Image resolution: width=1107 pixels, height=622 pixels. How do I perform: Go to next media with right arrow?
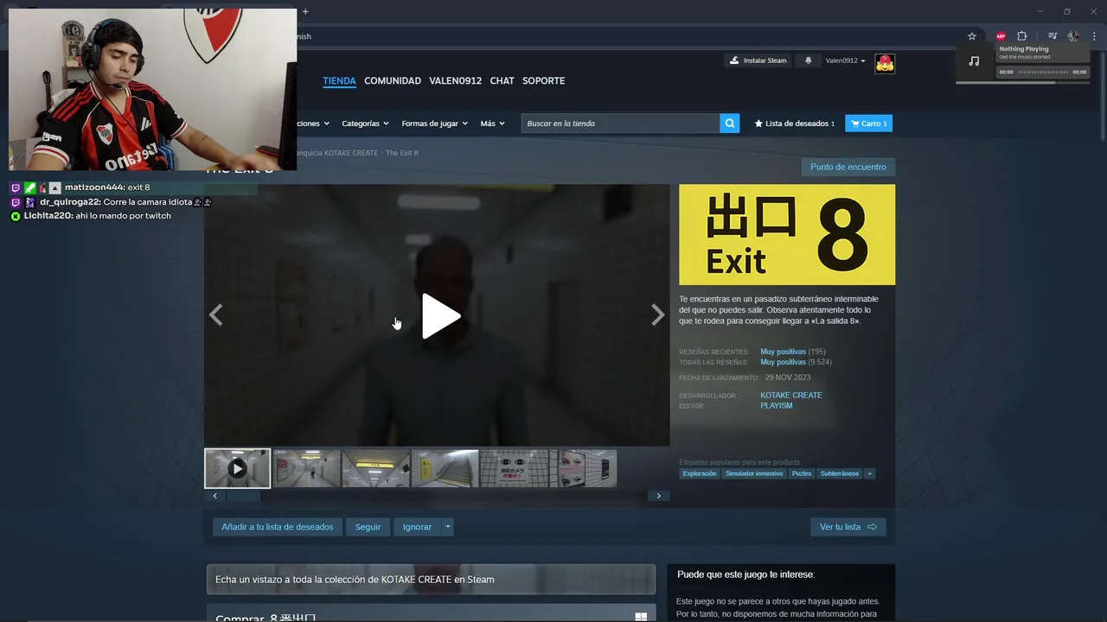click(x=657, y=314)
